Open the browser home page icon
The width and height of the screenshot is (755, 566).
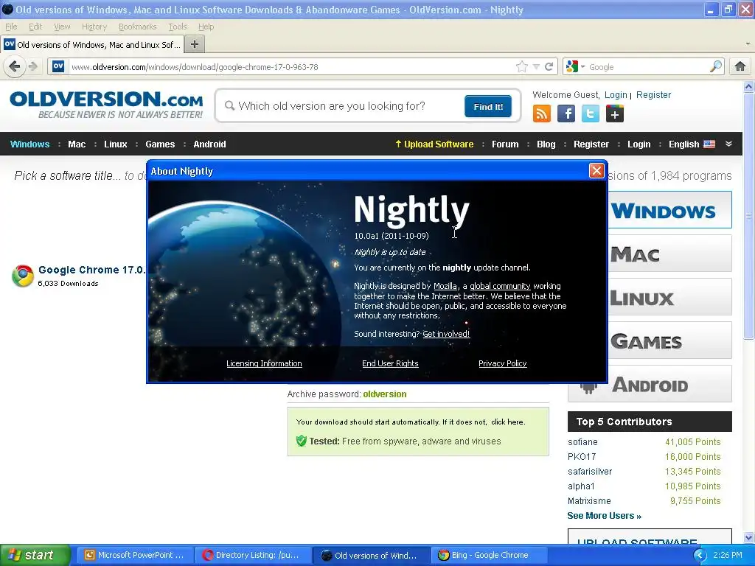click(740, 66)
